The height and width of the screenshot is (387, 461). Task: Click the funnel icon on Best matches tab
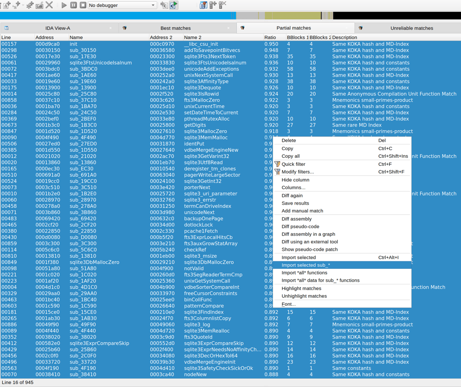(125, 28)
